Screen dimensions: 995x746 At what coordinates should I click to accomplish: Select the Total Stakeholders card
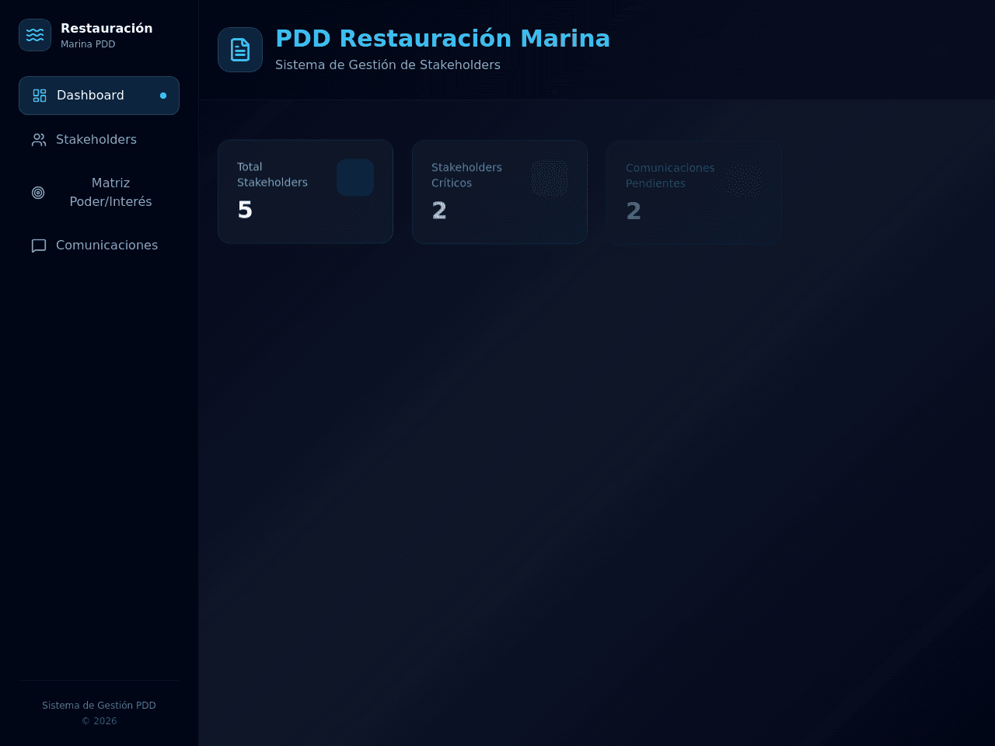point(305,191)
